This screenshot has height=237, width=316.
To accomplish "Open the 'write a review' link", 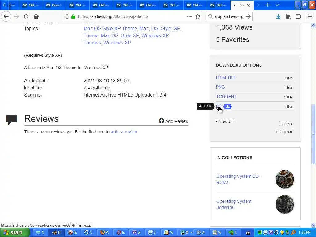I will (124, 132).
